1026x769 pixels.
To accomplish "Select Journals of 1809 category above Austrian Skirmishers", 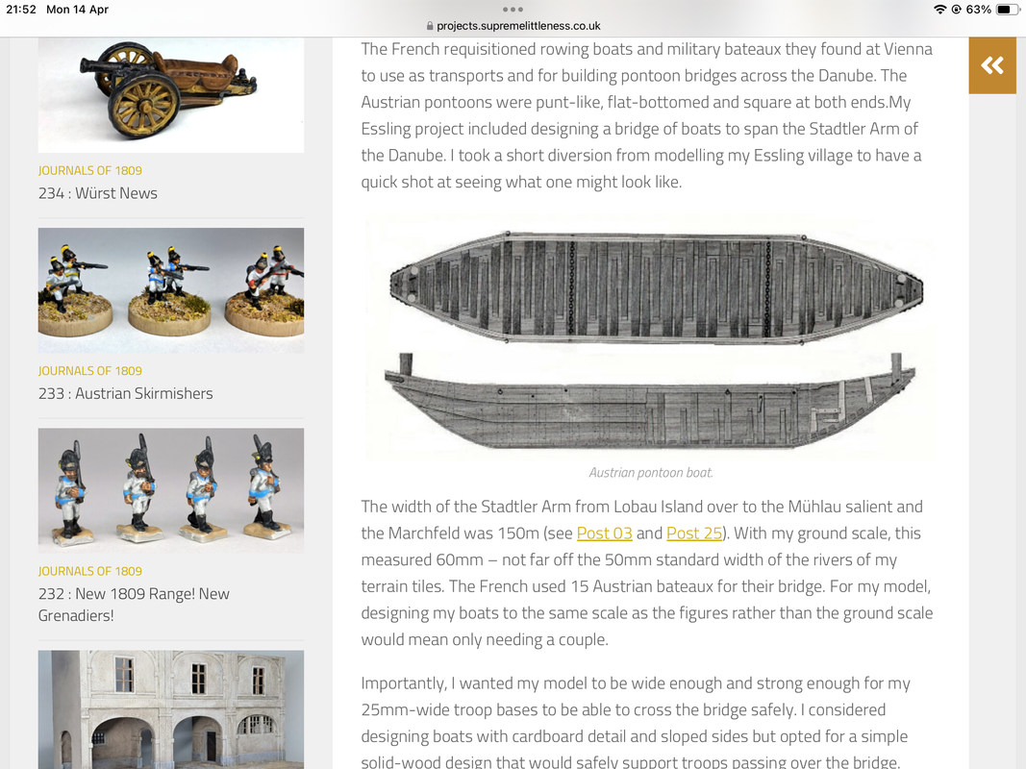I will (x=89, y=371).
